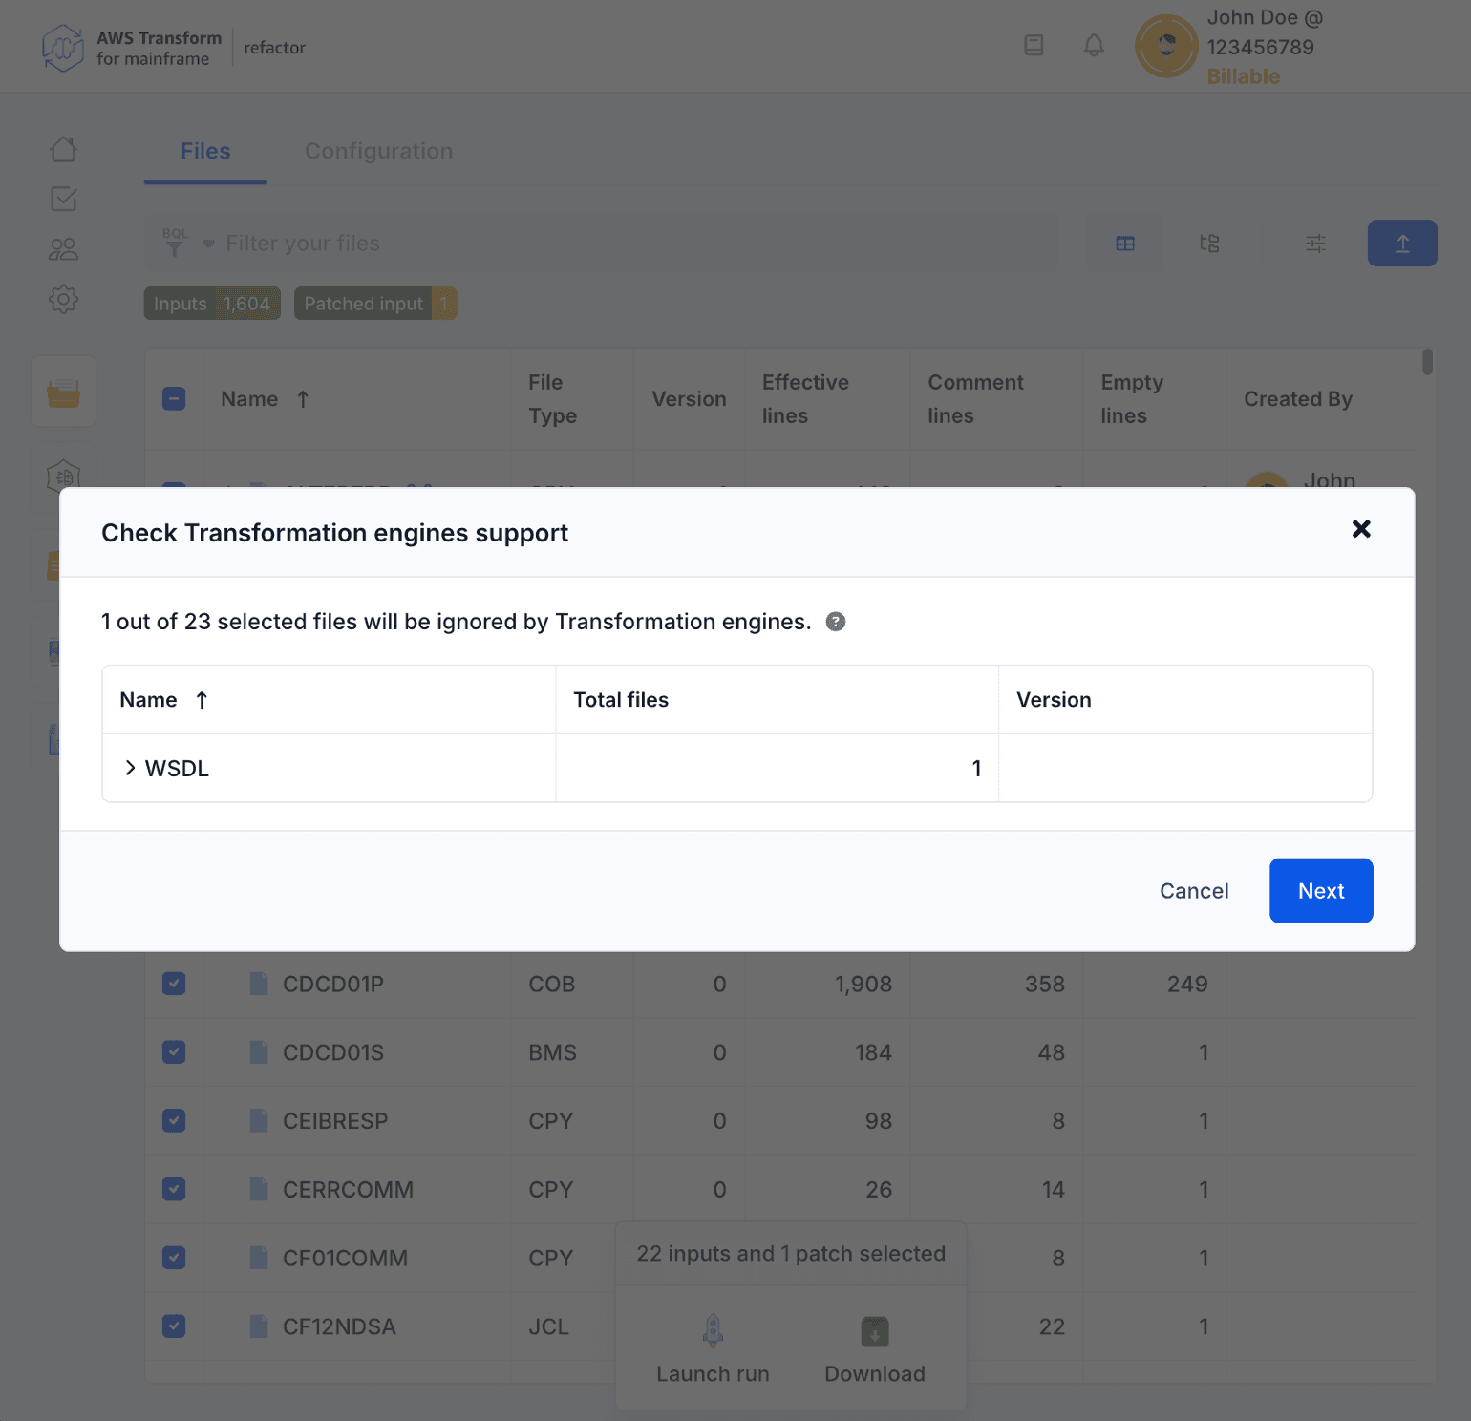
Task: Select the Files tab
Action: tap(204, 151)
